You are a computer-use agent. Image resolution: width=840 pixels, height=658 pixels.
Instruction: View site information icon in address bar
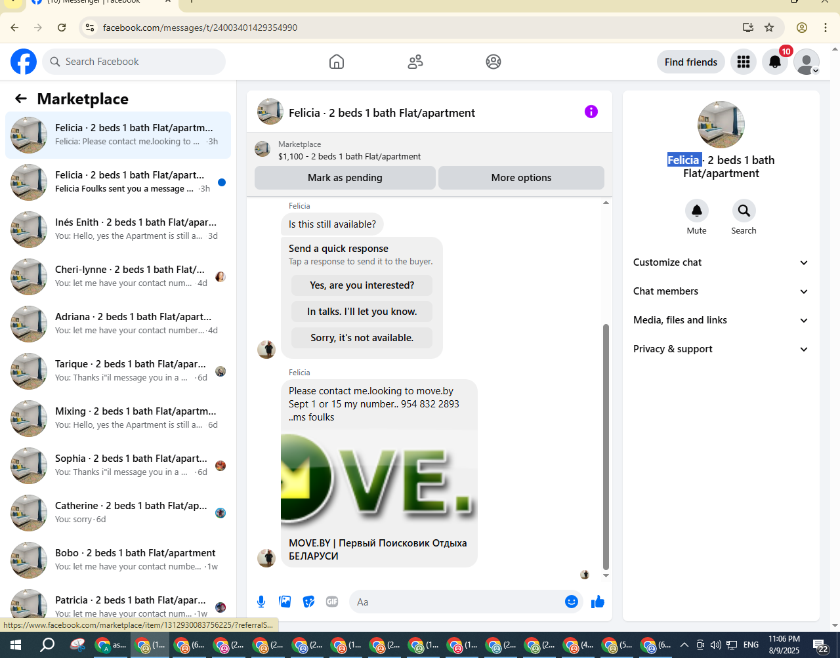pos(90,28)
